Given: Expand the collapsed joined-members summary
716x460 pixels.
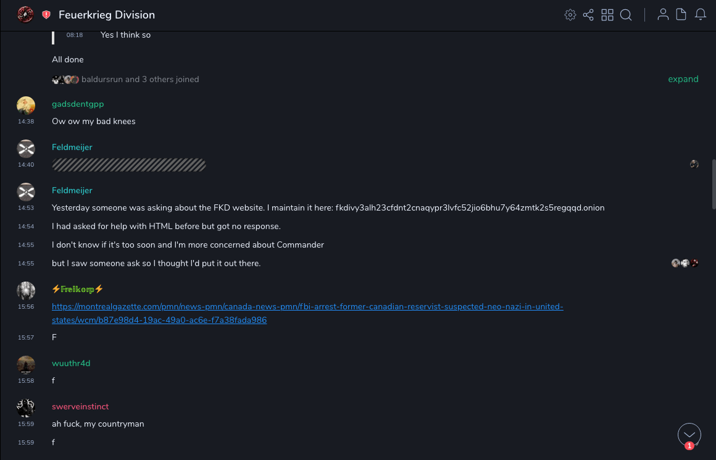Looking at the screenshot, I should point(683,79).
